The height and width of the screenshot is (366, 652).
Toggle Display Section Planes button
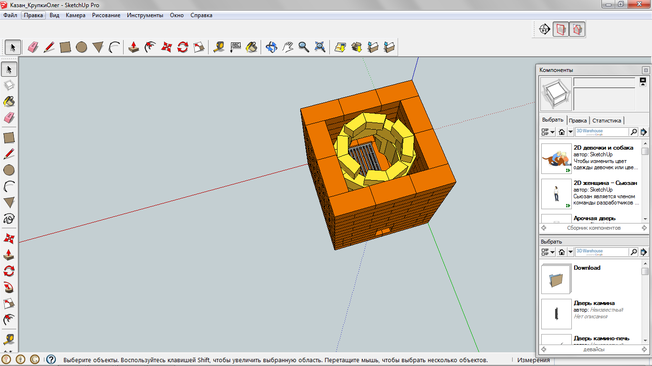point(561,30)
